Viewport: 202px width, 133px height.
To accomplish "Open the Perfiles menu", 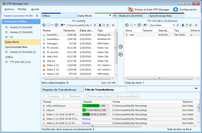I will click(x=22, y=9).
